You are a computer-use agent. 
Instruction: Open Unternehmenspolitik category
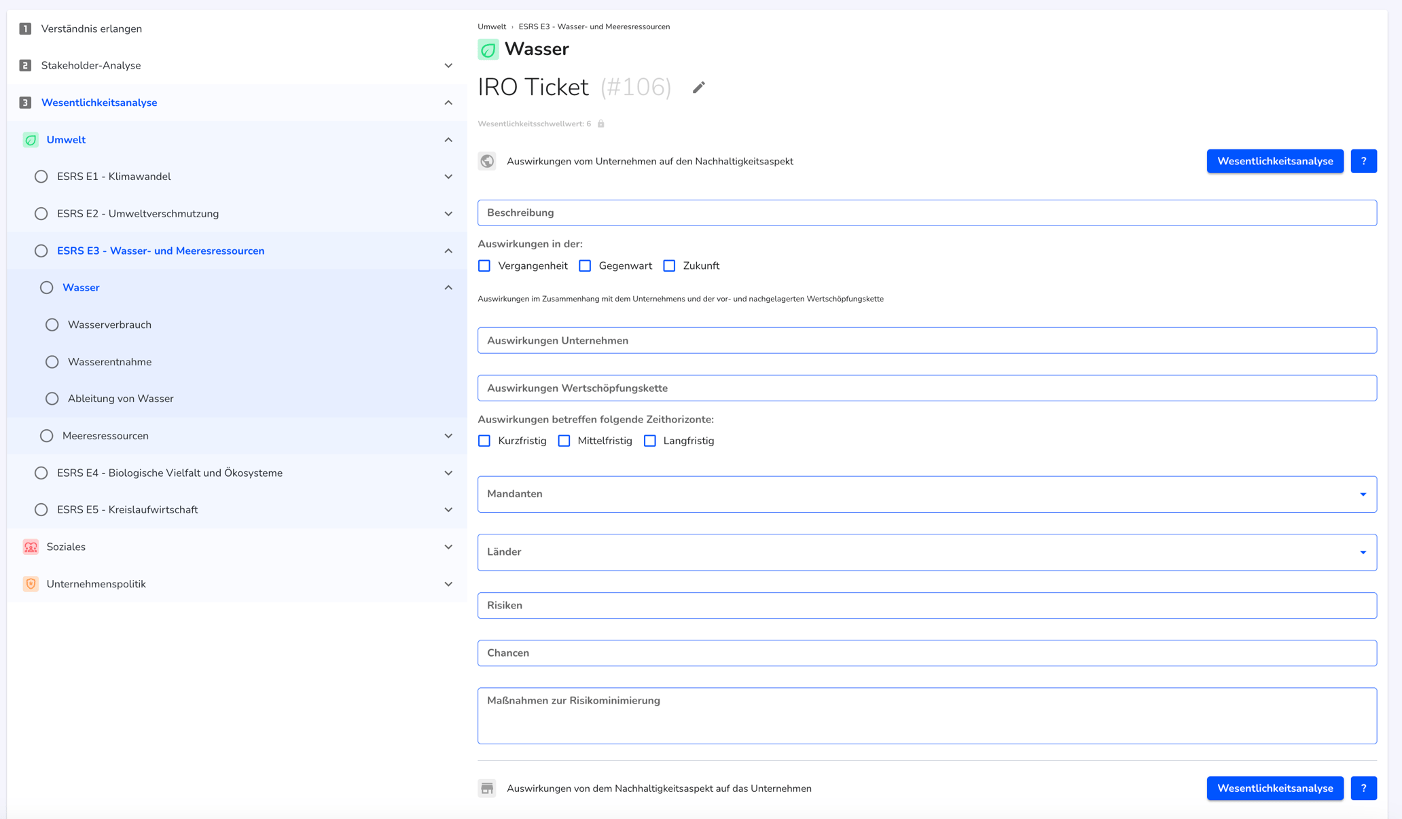[x=96, y=584]
